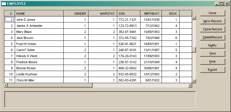Select SSN cell 179-20-0143
The image size is (231, 112).
129,56
